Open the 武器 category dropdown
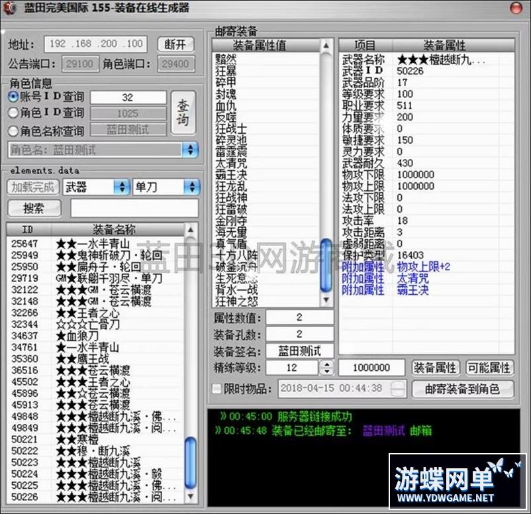Screen dimensions: 531x514 pos(121,187)
